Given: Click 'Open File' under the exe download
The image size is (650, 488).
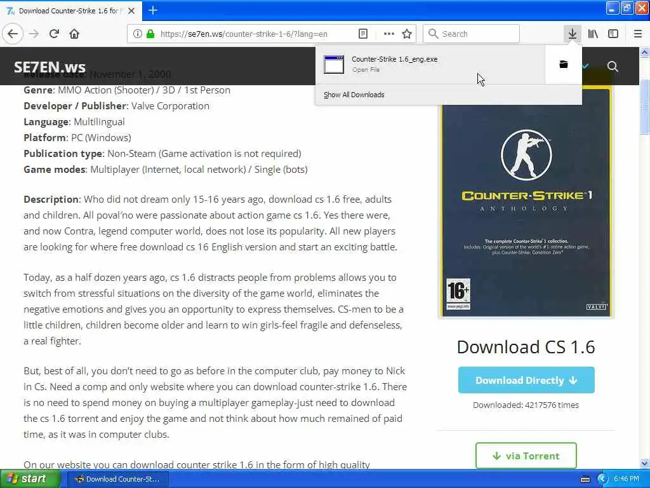Looking at the screenshot, I should pyautogui.click(x=366, y=70).
